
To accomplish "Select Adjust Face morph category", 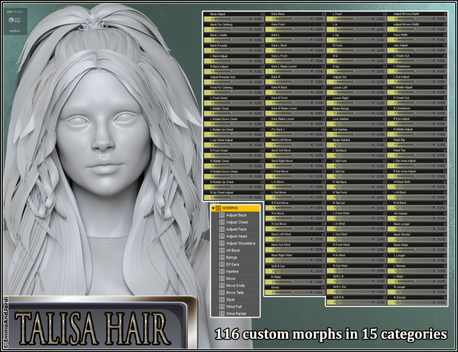I will 236,230.
